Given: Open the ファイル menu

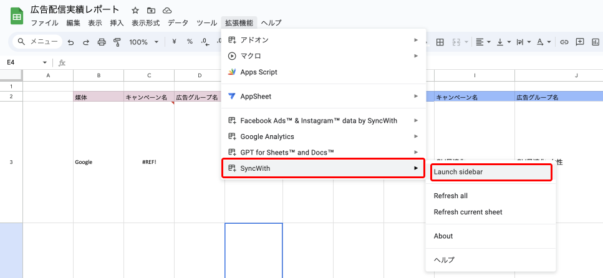Looking at the screenshot, I should (45, 22).
